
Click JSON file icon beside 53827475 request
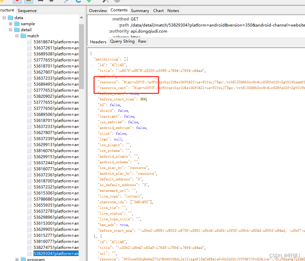coord(29,247)
